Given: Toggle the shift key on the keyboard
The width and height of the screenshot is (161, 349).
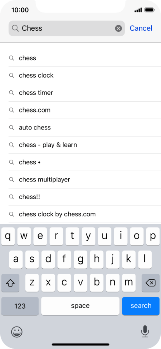Looking at the screenshot, I should [10, 283].
